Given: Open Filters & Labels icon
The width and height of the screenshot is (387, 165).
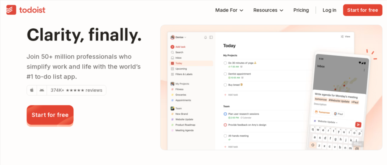Looking at the screenshot, I should 172,74.
